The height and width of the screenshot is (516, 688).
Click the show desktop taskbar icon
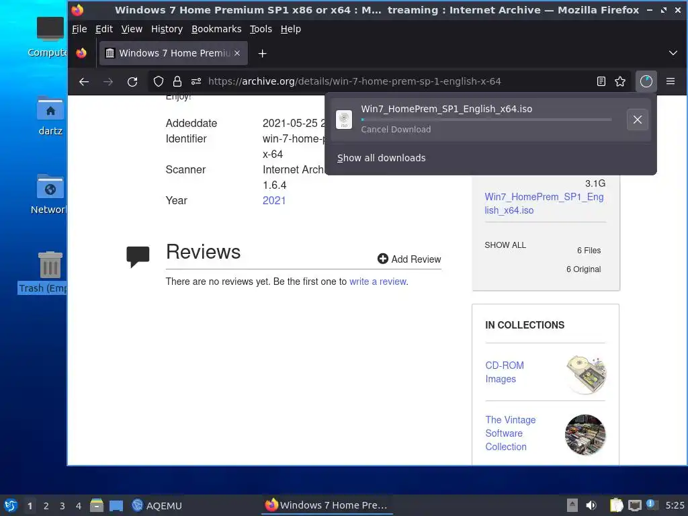[116, 505]
